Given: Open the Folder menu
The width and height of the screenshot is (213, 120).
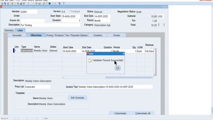Looking at the screenshot, I should pos(17,1).
